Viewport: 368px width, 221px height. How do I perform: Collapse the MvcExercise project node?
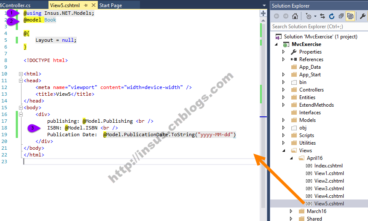[x=277, y=44]
